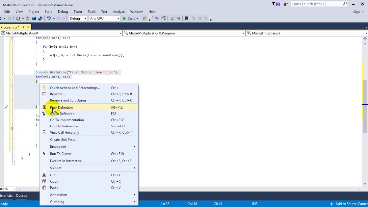Screen dimensions: 368x207
Task: Click the Find in Files toolbar icon
Action: 145,18
